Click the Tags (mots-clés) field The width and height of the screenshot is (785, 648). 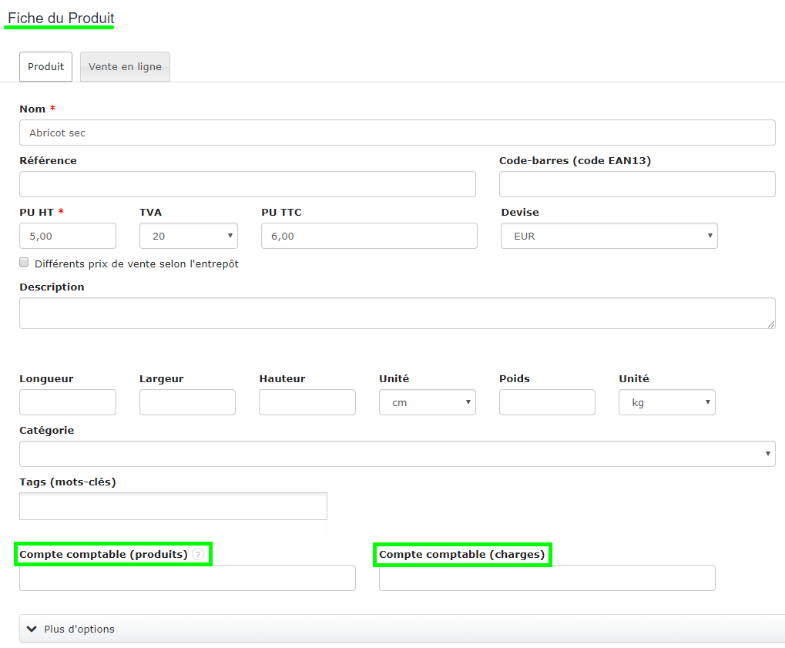(x=173, y=505)
